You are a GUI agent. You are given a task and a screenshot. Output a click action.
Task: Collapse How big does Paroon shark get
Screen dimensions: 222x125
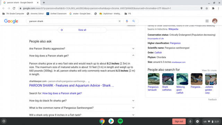(x=82, y=56)
